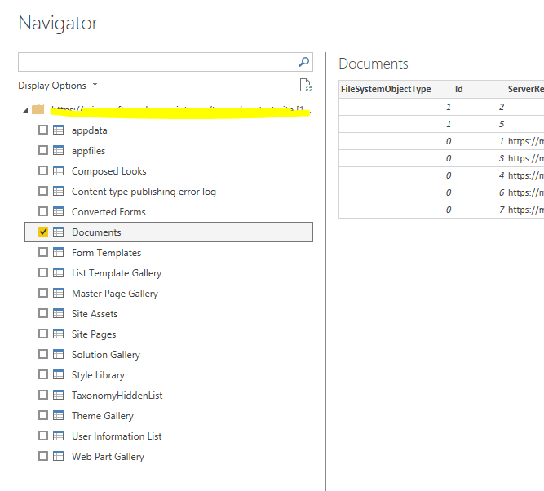Viewport: 544px width, 491px height.
Task: Enable the Composed Looks checkbox
Action: [43, 170]
